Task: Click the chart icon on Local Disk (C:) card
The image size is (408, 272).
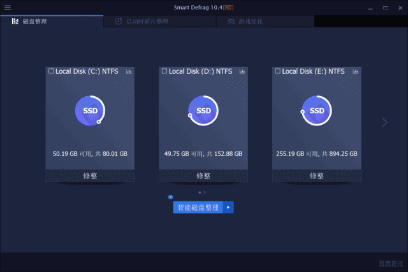Action: tap(128, 72)
